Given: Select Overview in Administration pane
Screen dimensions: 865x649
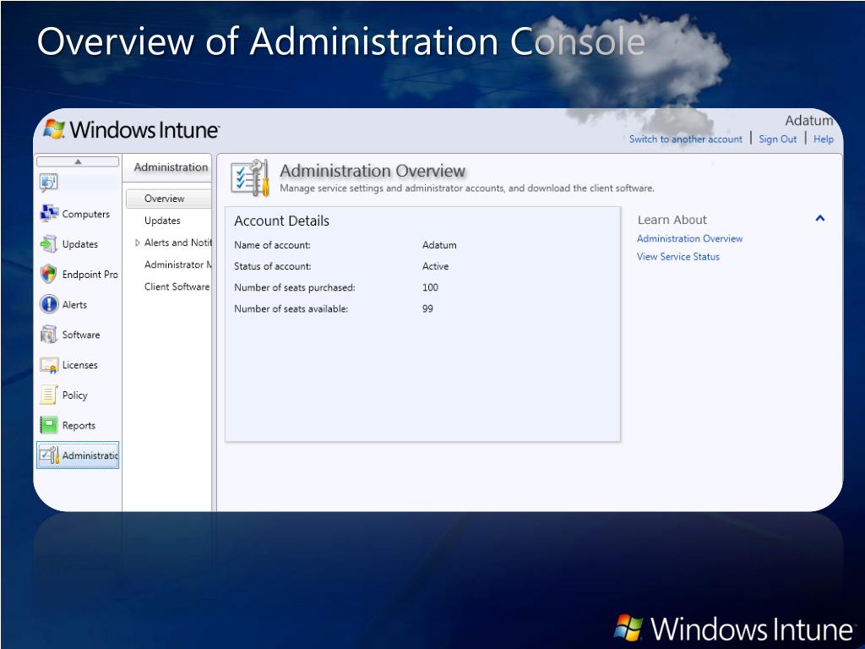Looking at the screenshot, I should tap(168, 199).
